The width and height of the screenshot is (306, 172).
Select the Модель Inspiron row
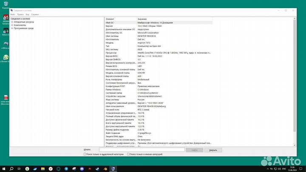tap(159, 43)
